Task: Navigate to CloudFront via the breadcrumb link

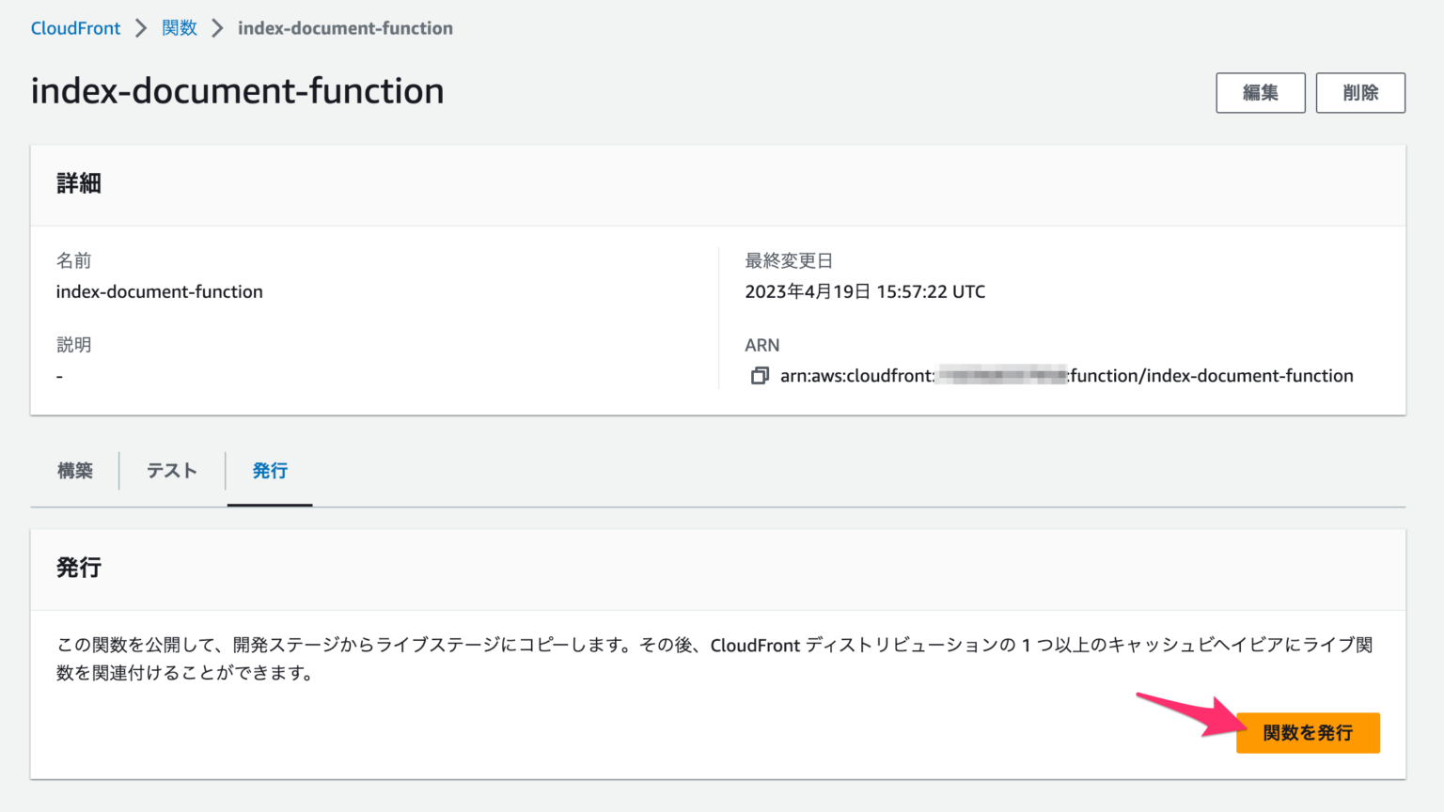Action: click(x=75, y=28)
